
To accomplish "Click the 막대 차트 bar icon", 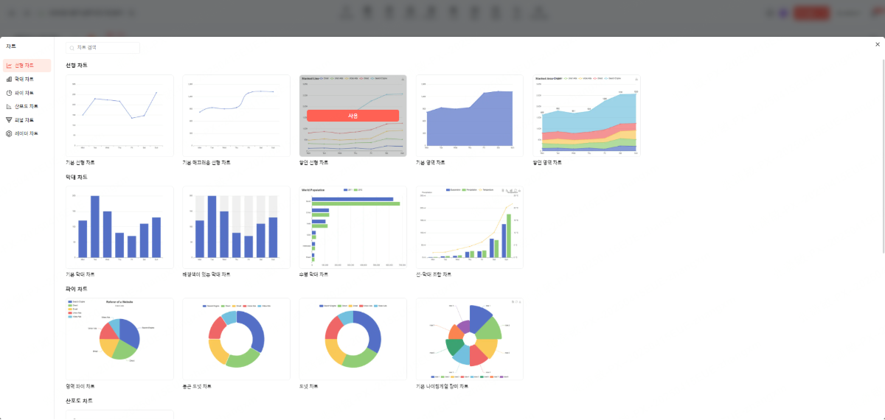I will [x=9, y=79].
